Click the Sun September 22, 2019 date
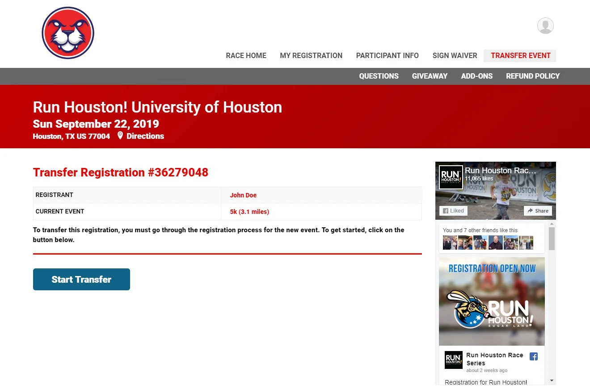590x389 pixels. (x=96, y=124)
